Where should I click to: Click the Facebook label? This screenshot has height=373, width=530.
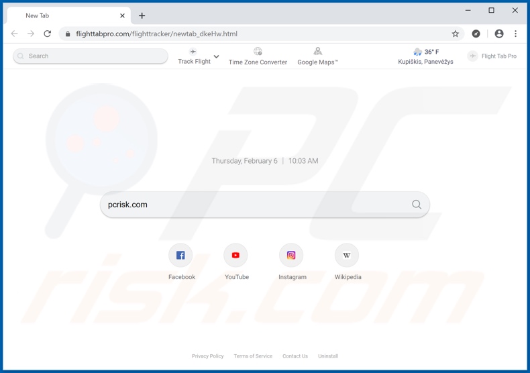(182, 277)
